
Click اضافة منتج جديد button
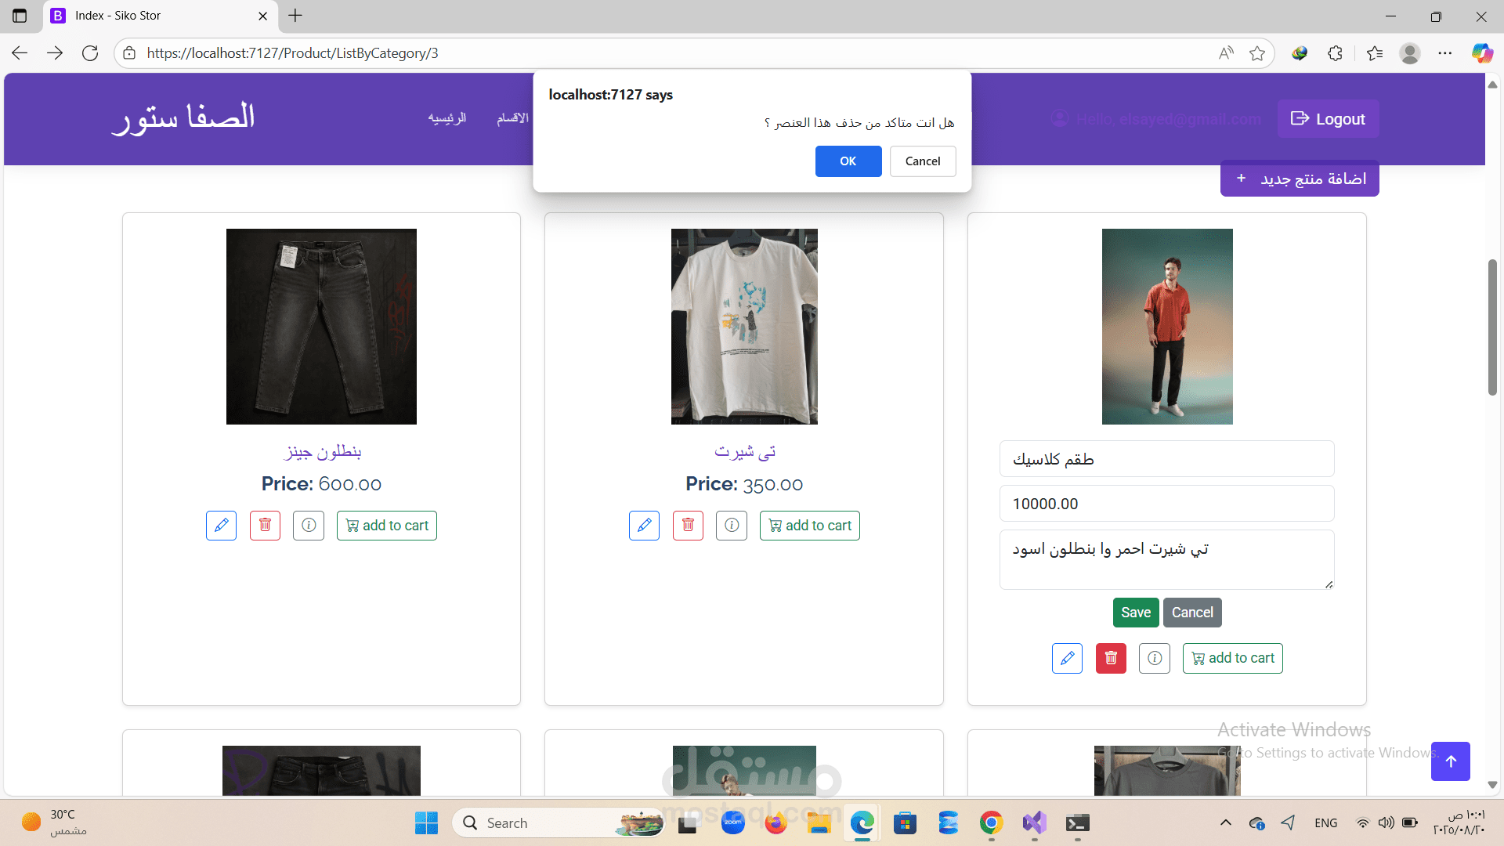(x=1300, y=179)
